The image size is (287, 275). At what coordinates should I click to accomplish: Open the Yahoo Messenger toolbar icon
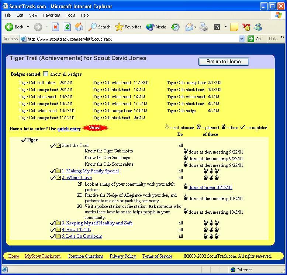click(x=246, y=27)
